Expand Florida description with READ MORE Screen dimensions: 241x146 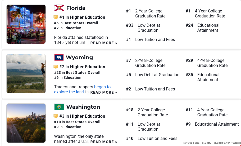coord(103,43)
